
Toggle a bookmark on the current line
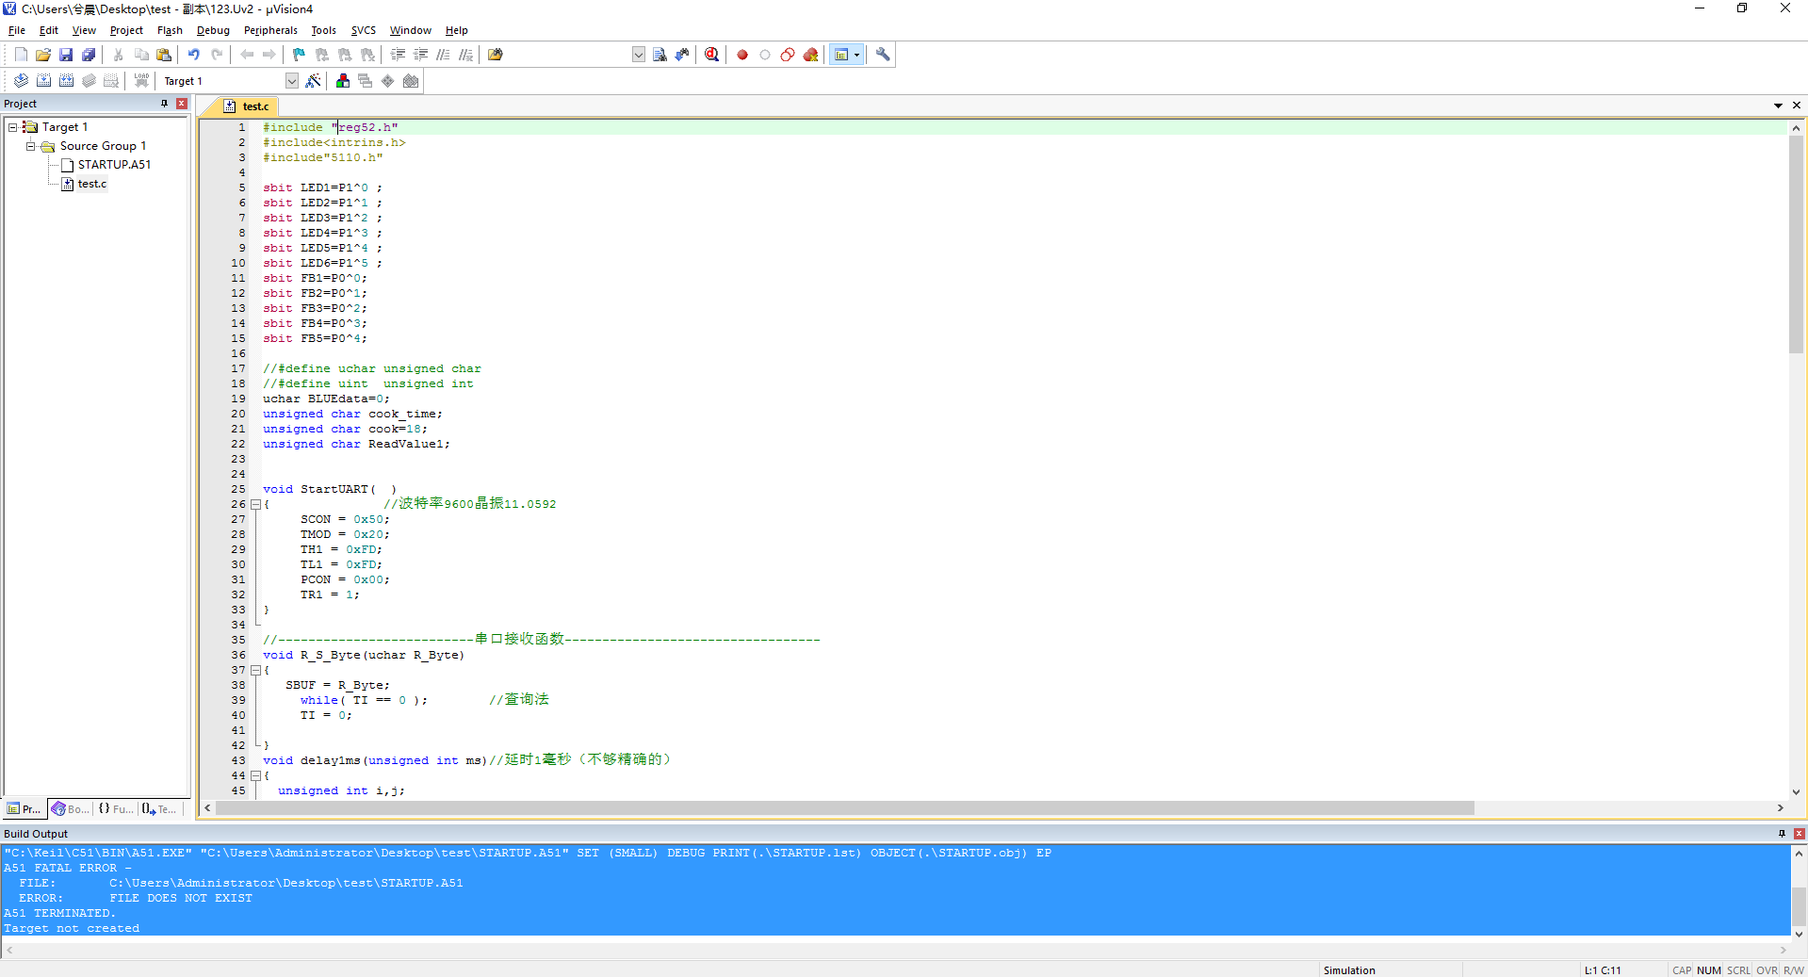299,55
